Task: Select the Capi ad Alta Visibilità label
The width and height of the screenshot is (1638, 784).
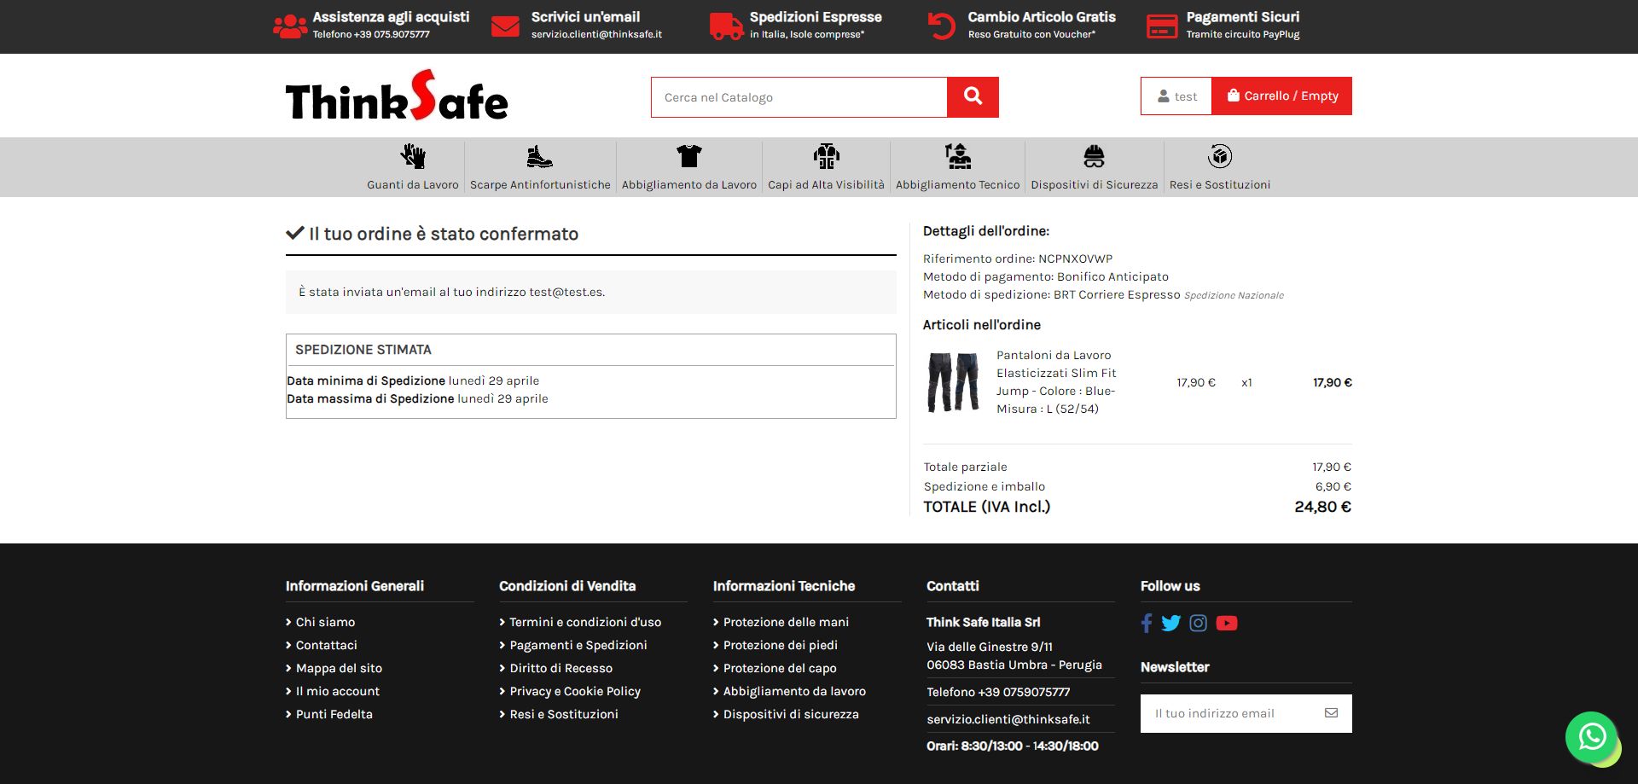Action: tap(826, 184)
